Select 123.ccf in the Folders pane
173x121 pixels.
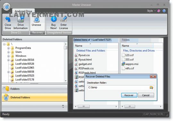129,55
